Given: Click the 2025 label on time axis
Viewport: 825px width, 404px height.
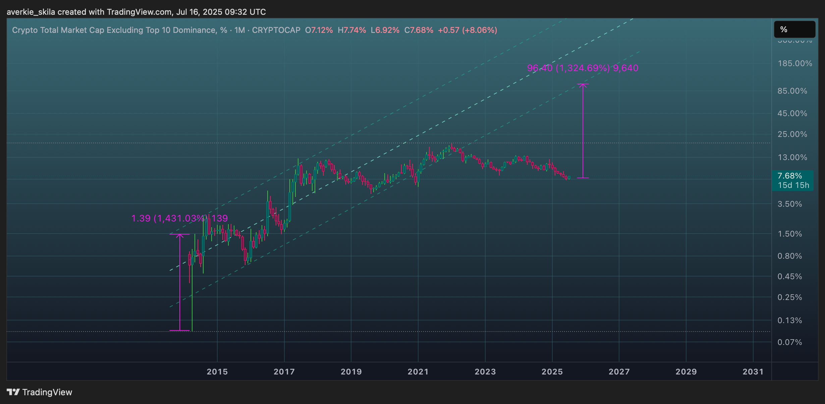Looking at the screenshot, I should [x=552, y=372].
